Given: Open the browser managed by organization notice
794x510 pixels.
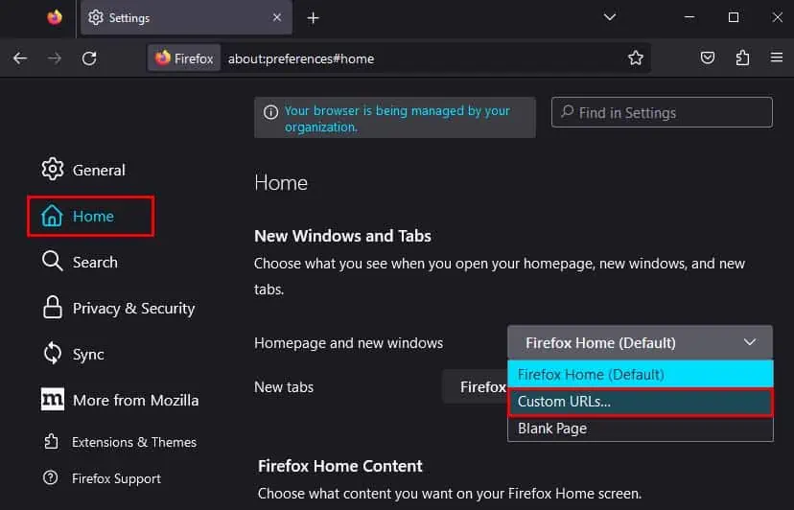Looking at the screenshot, I should pyautogui.click(x=397, y=119).
